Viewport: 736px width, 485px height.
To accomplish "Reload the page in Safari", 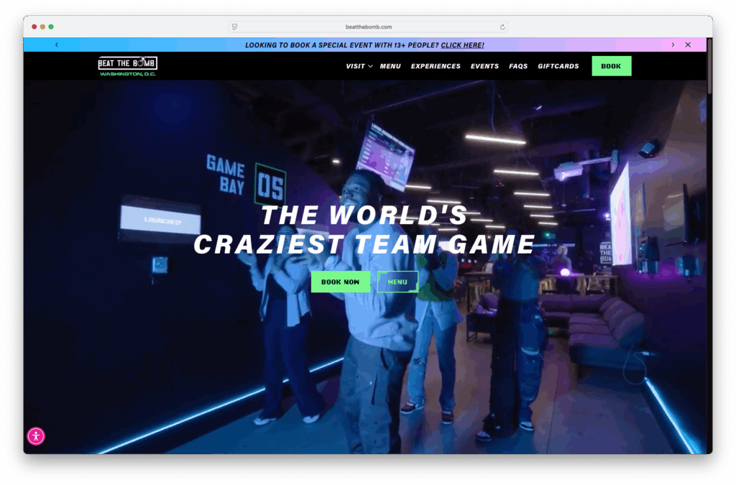I will [x=502, y=27].
